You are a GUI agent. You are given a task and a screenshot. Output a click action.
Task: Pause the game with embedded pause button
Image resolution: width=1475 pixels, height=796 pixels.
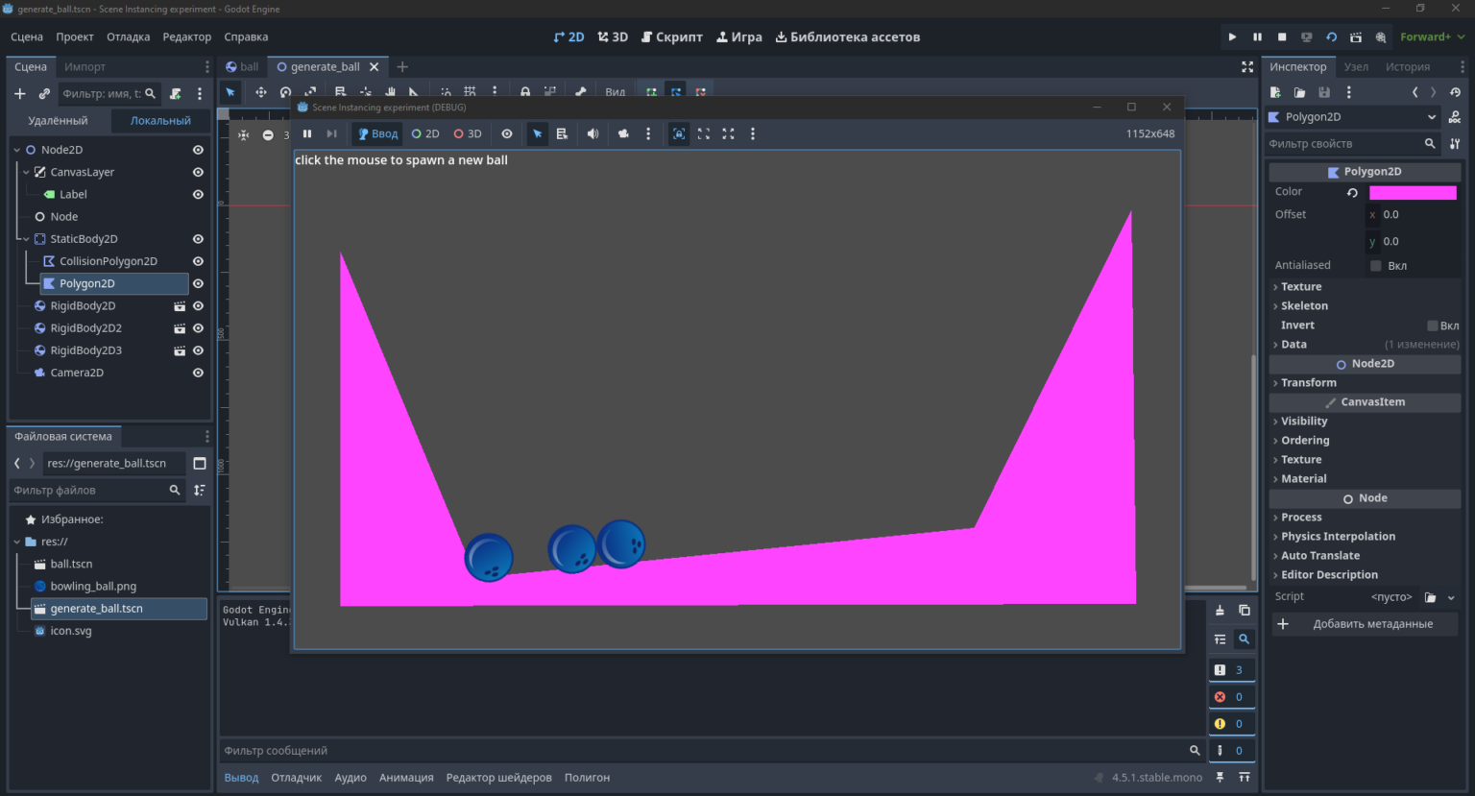pos(307,133)
